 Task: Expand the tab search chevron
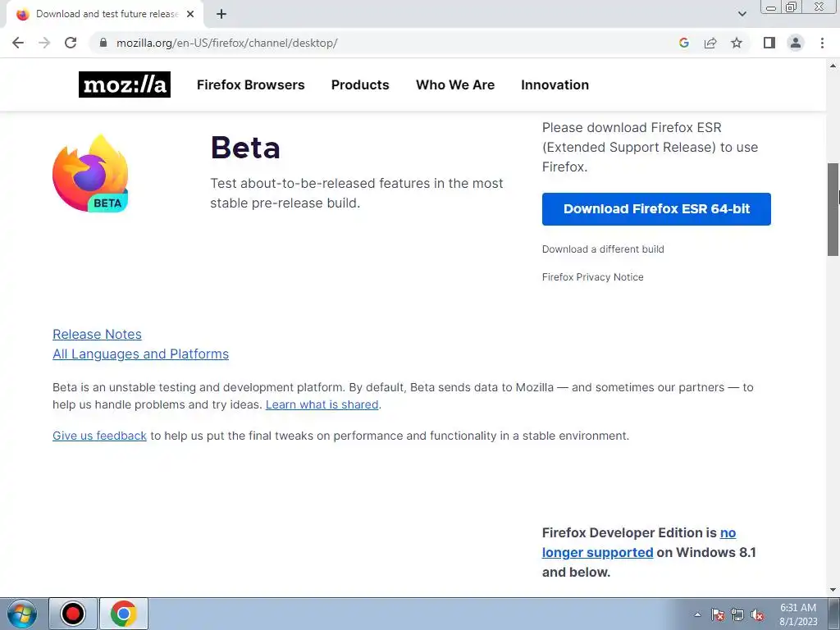coord(742,15)
